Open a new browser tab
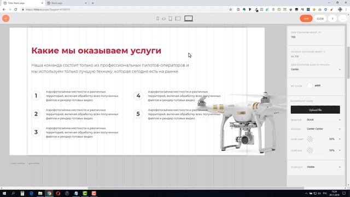Screen dimensions: 350x197 (93, 3)
